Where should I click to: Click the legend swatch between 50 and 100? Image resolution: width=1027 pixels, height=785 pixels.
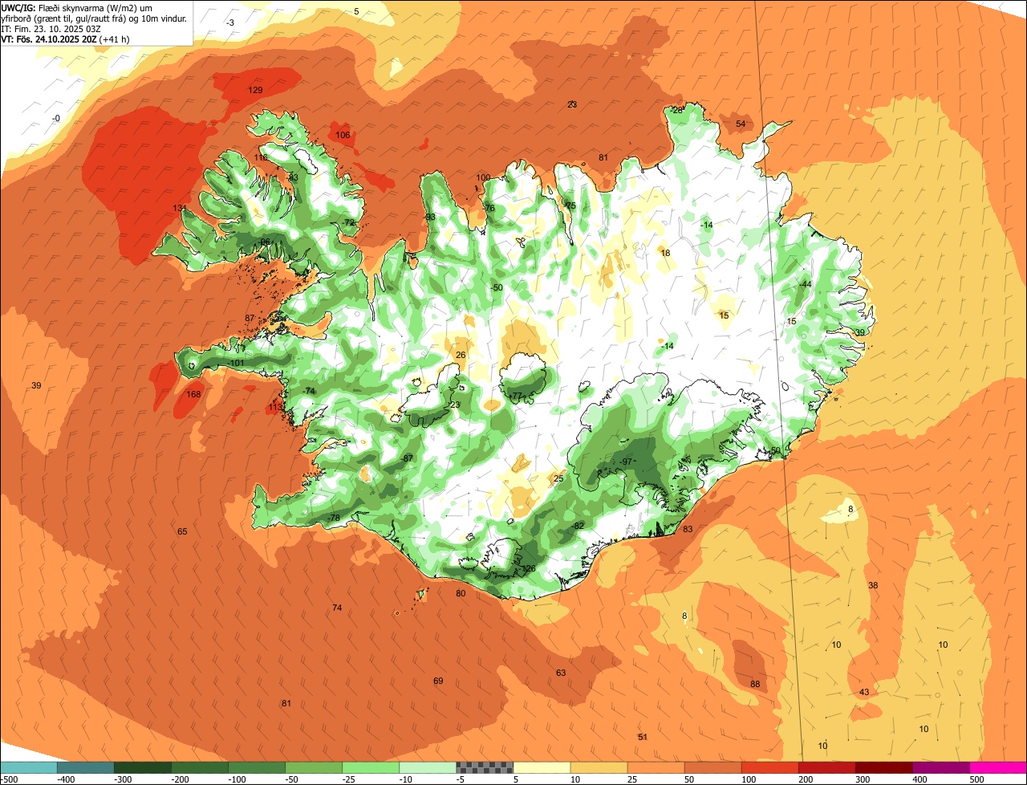712,767
